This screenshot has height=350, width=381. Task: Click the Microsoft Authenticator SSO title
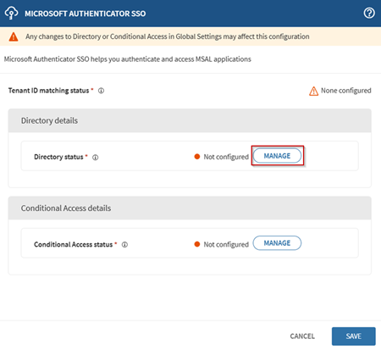(x=86, y=14)
